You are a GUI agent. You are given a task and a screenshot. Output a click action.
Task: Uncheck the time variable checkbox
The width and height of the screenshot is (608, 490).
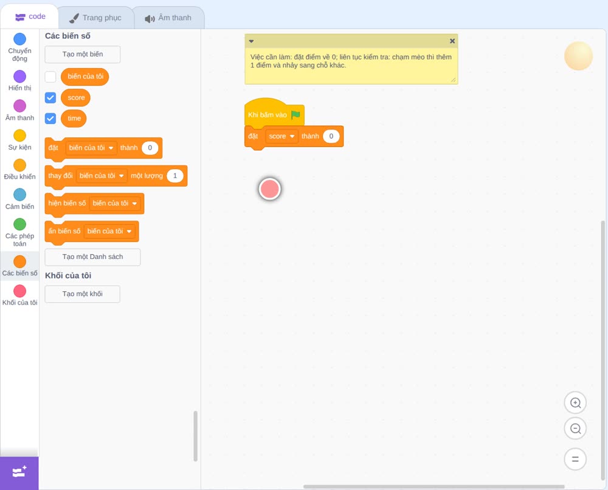(x=50, y=118)
